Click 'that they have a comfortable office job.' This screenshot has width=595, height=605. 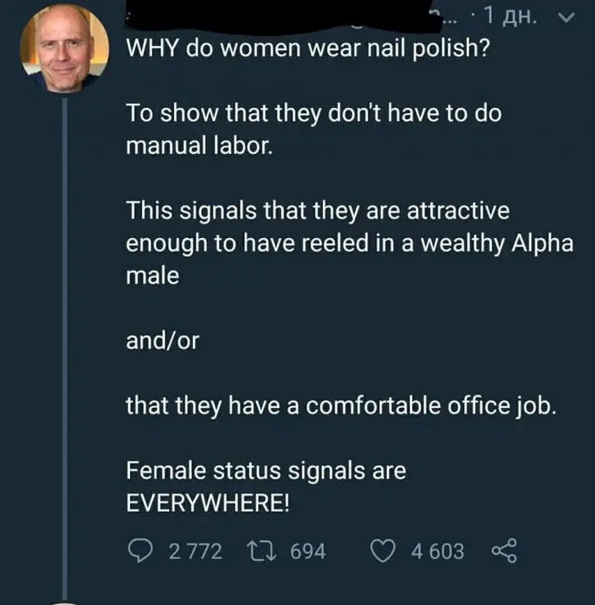point(342,406)
